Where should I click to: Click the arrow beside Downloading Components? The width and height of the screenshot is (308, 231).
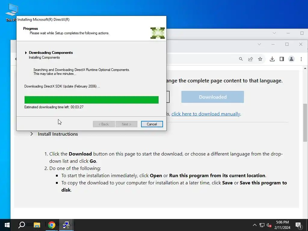pos(26,53)
